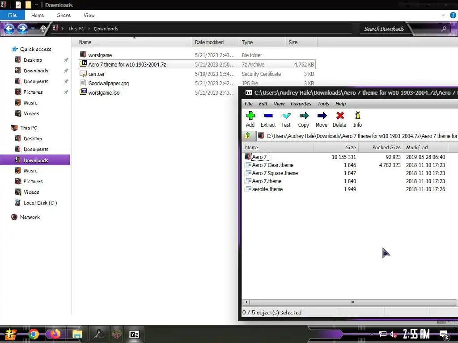
Task: Run Test on the archive in 7-Zip
Action: click(286, 119)
